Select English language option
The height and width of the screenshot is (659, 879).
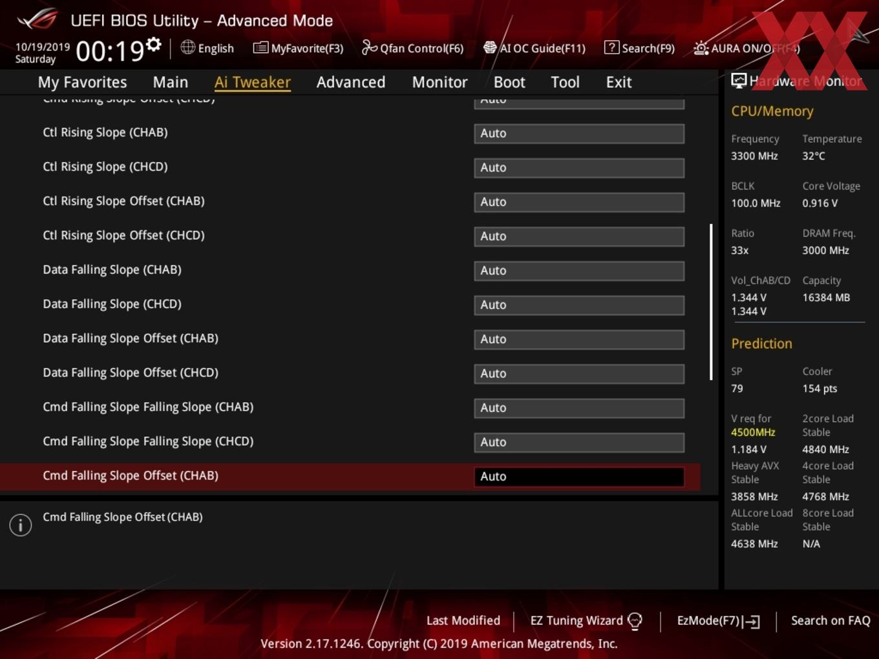(216, 48)
